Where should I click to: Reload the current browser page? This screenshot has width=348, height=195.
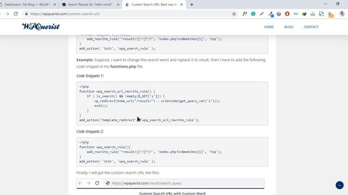tap(16, 14)
